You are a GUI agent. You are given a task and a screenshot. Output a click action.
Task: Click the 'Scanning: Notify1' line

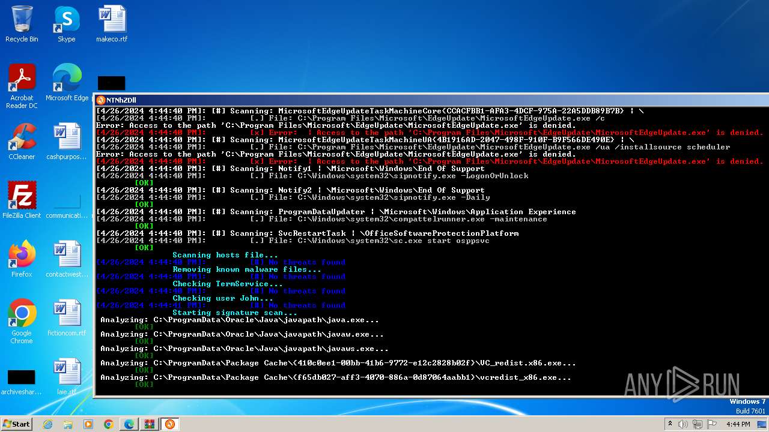coord(291,169)
